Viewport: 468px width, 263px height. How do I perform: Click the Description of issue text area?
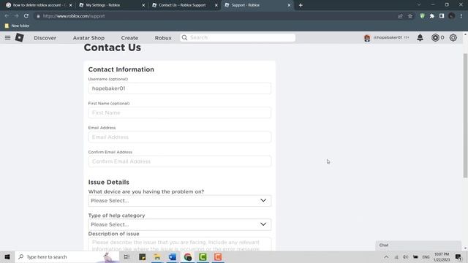pos(180,244)
